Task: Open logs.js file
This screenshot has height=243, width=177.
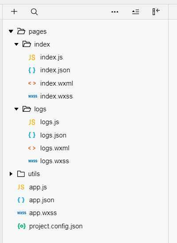Action: point(50,122)
